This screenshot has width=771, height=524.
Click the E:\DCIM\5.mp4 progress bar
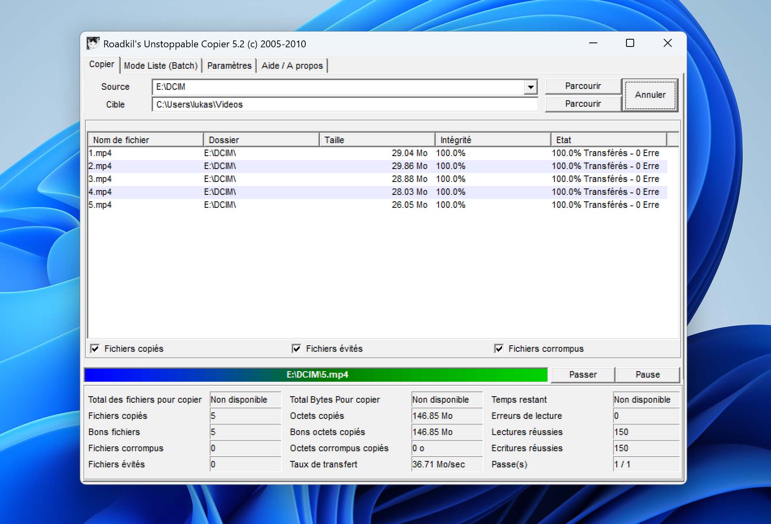coord(316,375)
